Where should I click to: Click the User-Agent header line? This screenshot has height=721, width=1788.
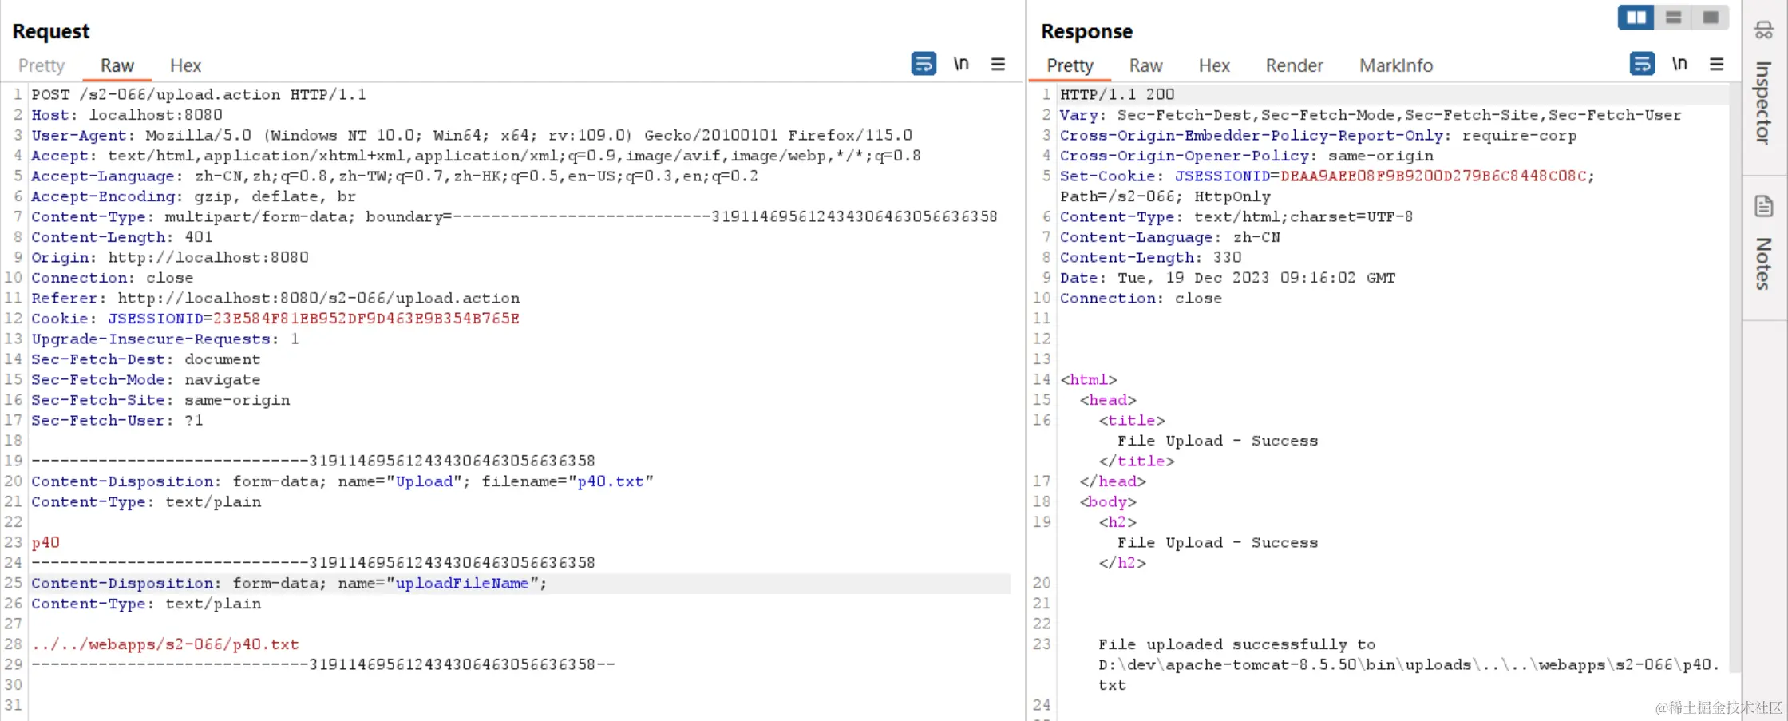[472, 135]
